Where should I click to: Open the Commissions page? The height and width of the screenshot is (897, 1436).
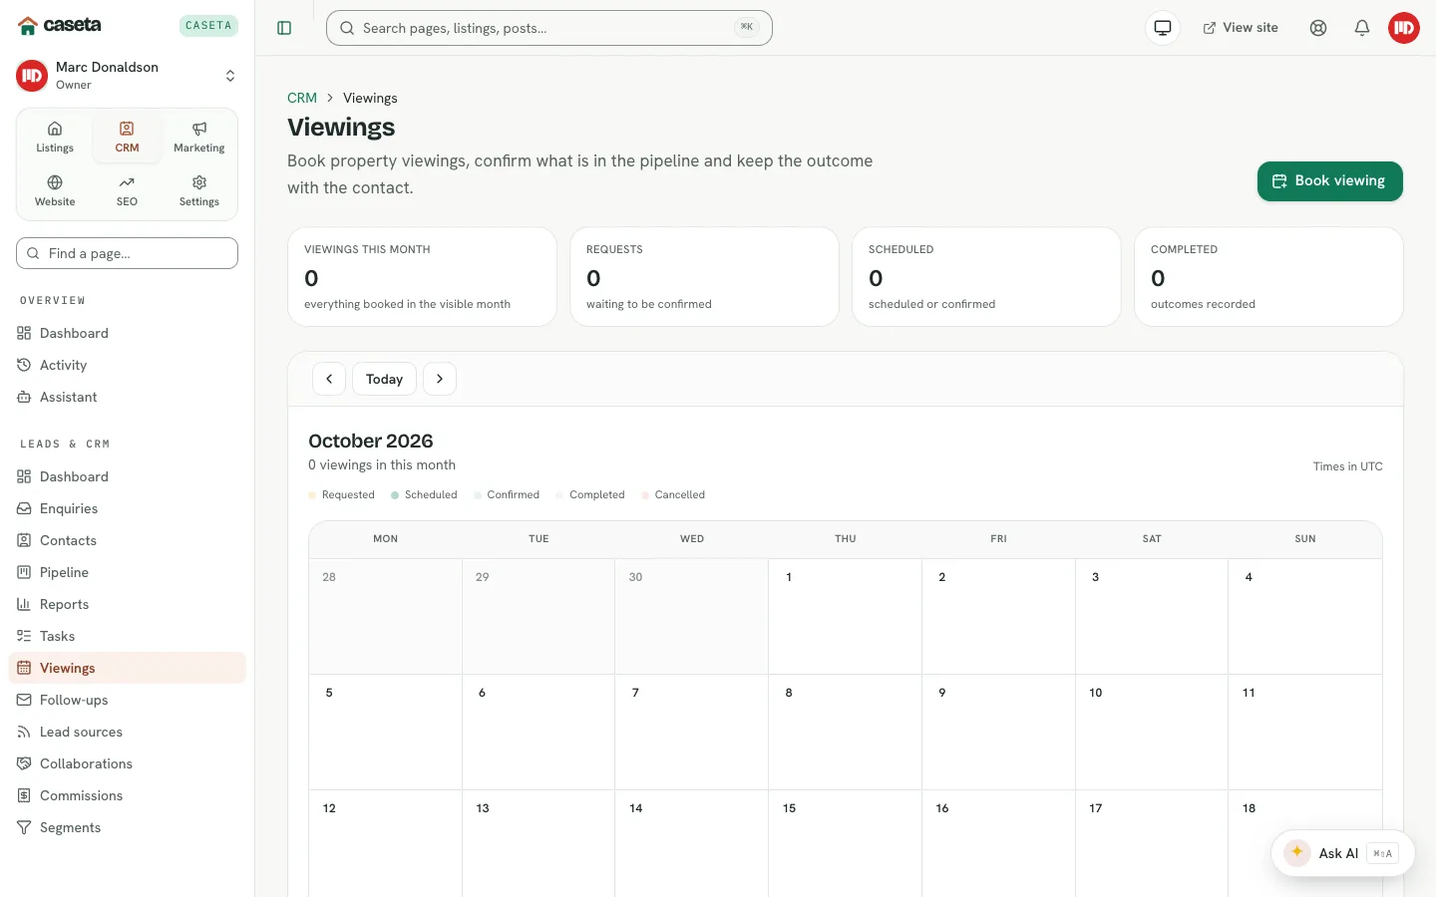click(x=127, y=795)
